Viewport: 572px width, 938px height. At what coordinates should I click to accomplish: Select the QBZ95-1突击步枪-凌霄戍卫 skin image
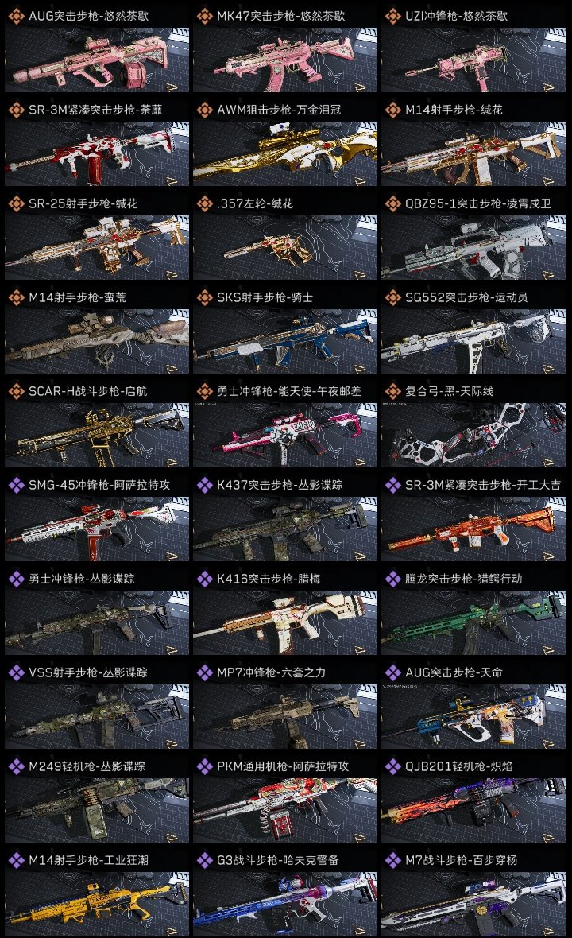click(473, 248)
